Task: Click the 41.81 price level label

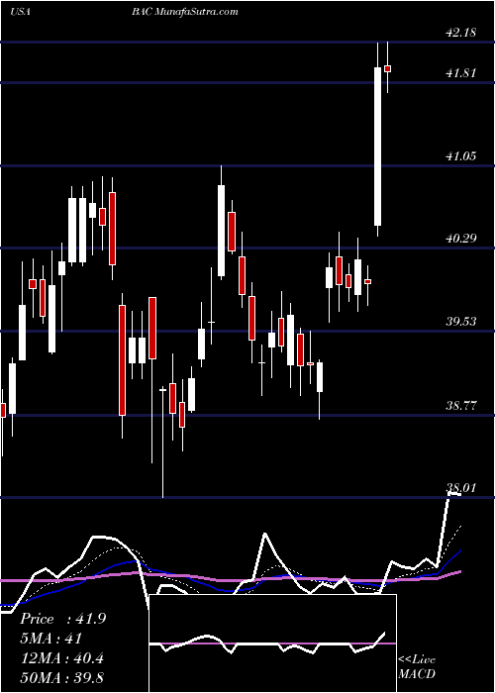Action: (x=461, y=72)
